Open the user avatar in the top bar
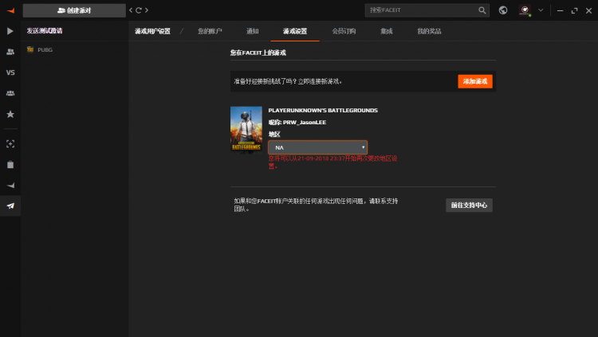598x337 pixels. pos(525,10)
